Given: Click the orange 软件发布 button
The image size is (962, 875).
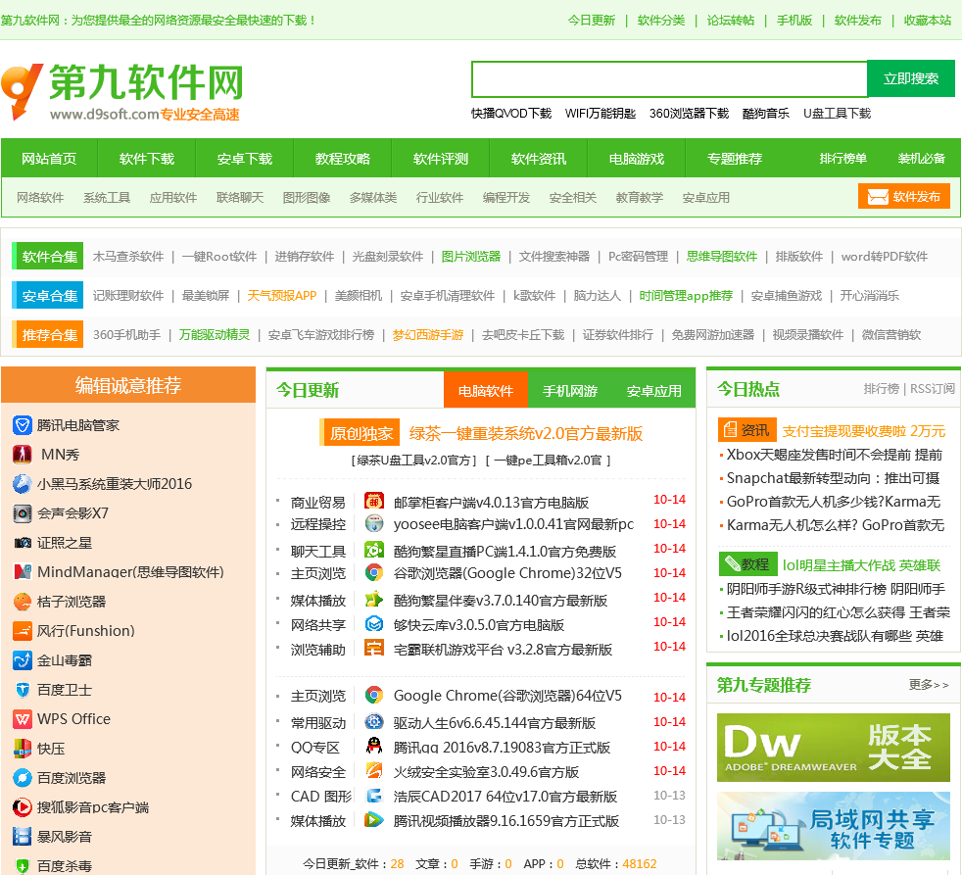Looking at the screenshot, I should tap(904, 196).
